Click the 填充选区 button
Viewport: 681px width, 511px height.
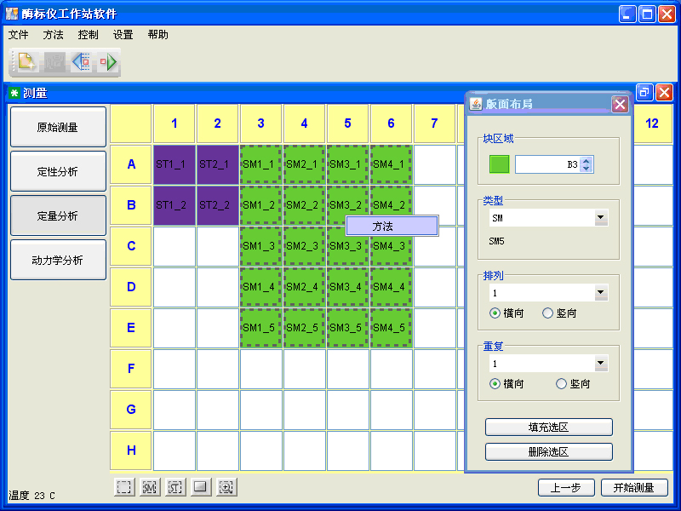click(548, 428)
